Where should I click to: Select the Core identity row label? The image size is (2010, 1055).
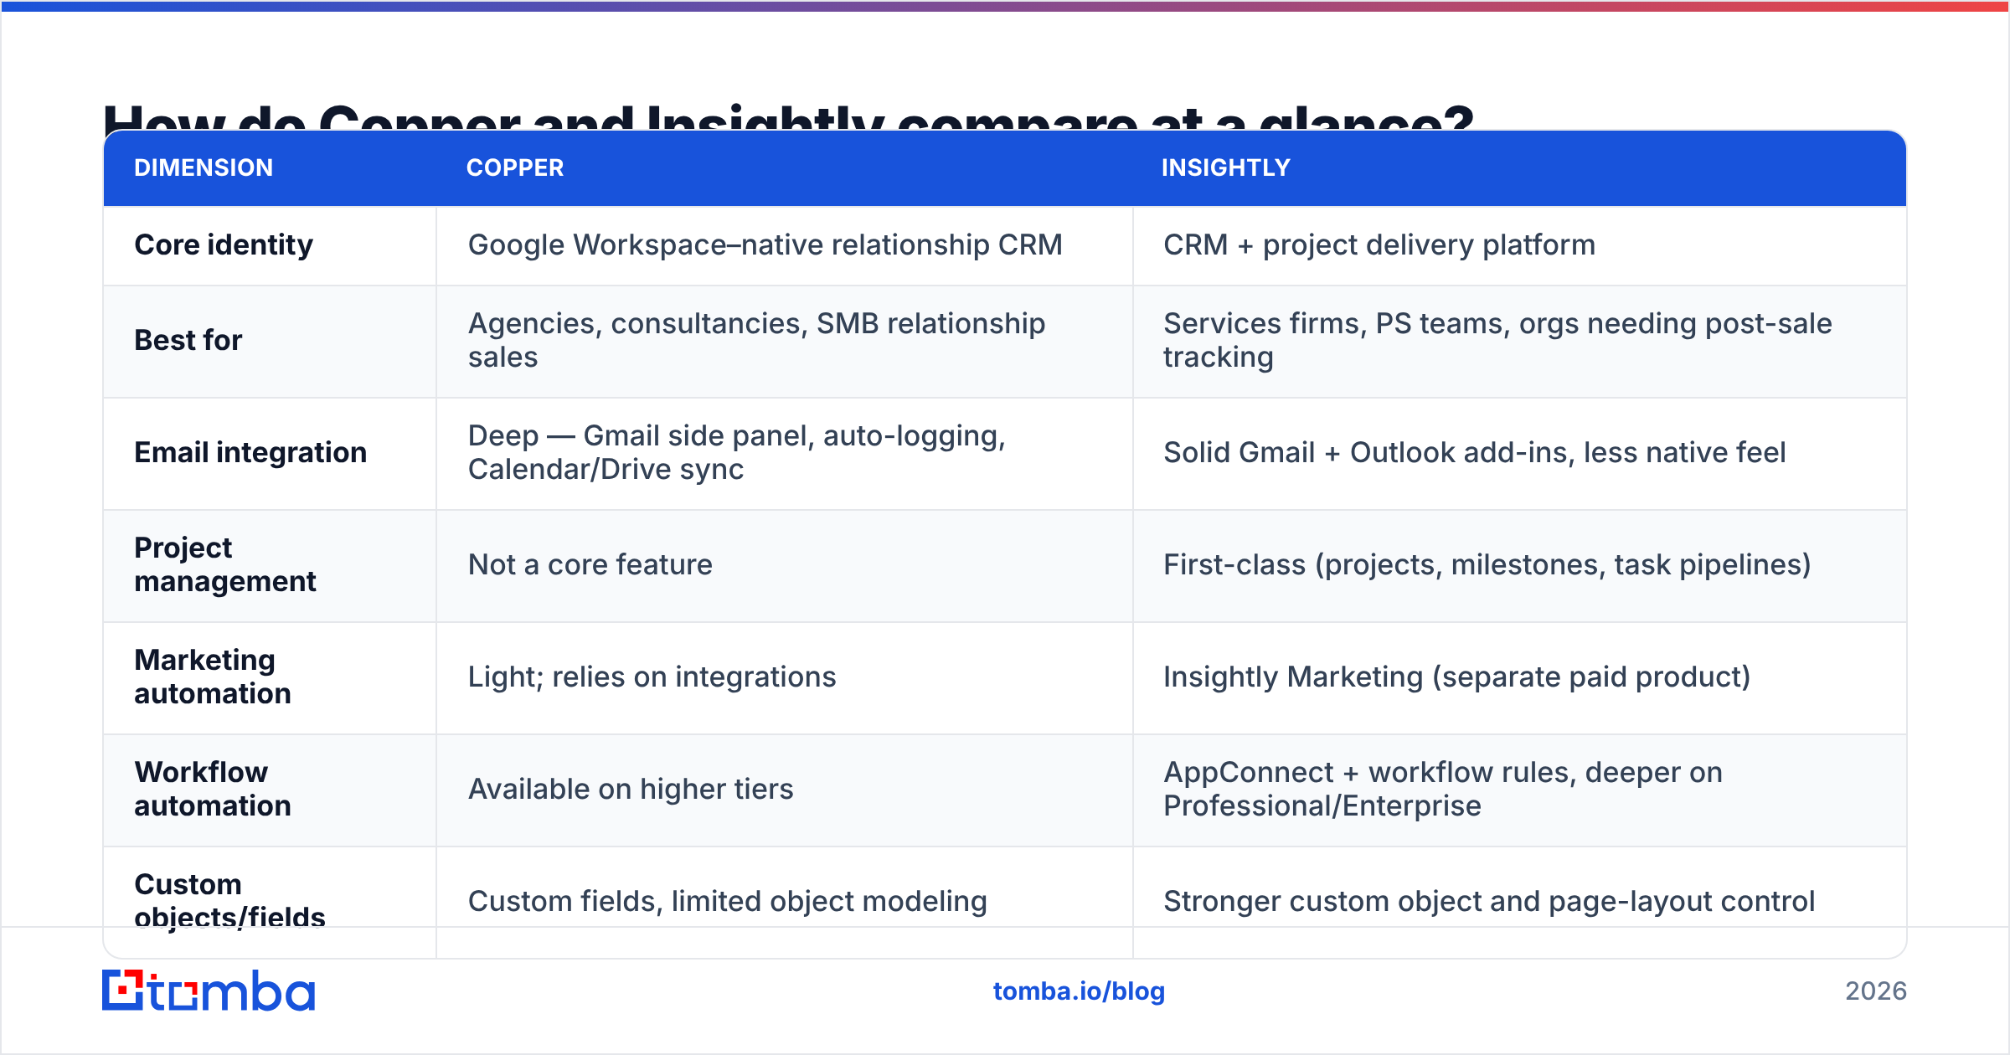224,244
